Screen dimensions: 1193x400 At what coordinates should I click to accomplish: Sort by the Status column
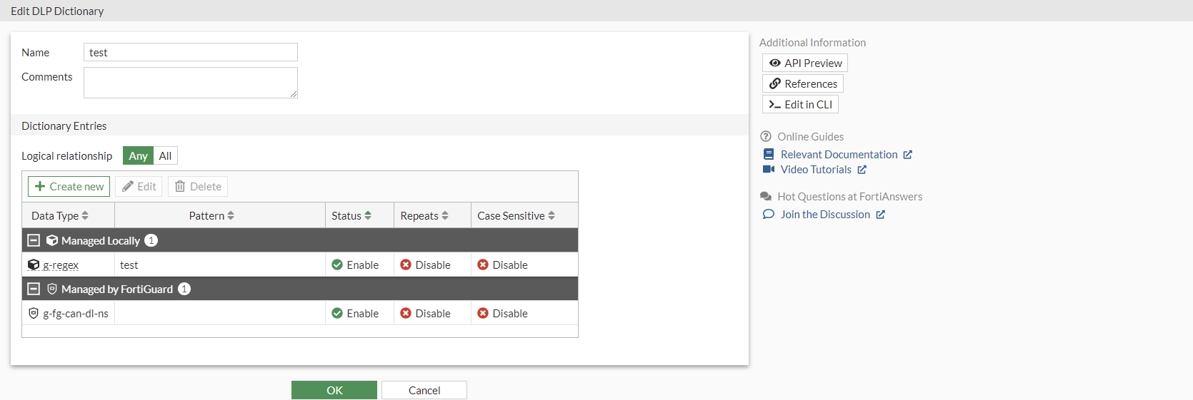[351, 216]
